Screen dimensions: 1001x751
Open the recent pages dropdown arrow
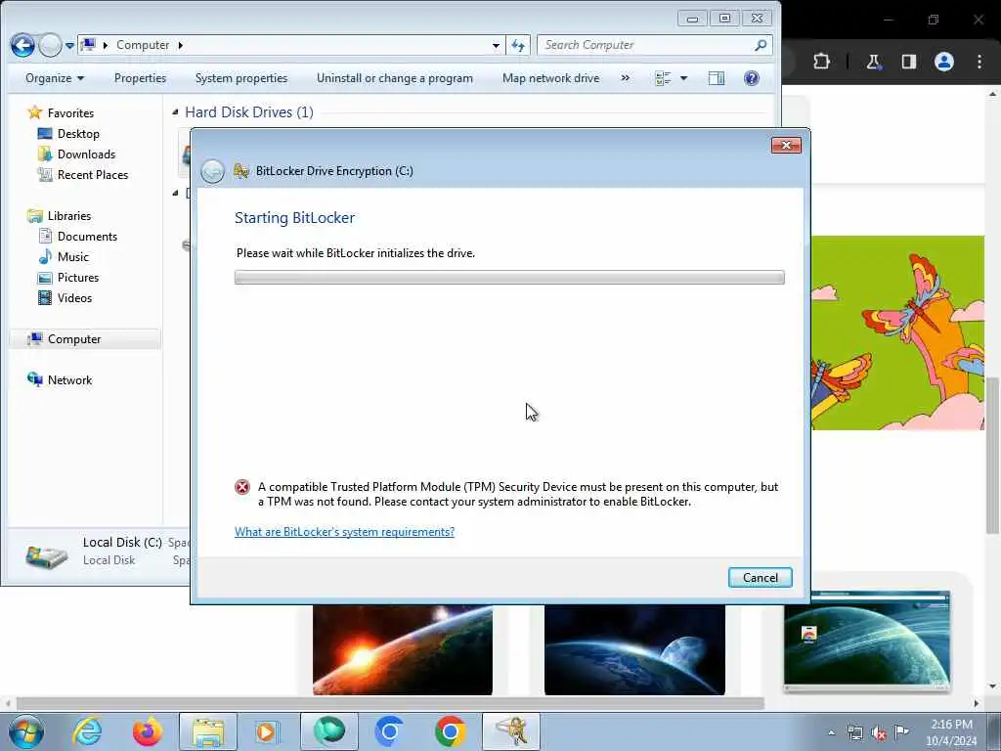tap(69, 45)
